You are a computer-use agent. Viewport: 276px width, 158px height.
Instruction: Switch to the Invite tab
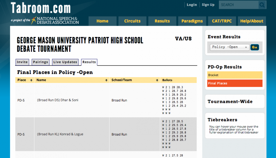coord(22,62)
